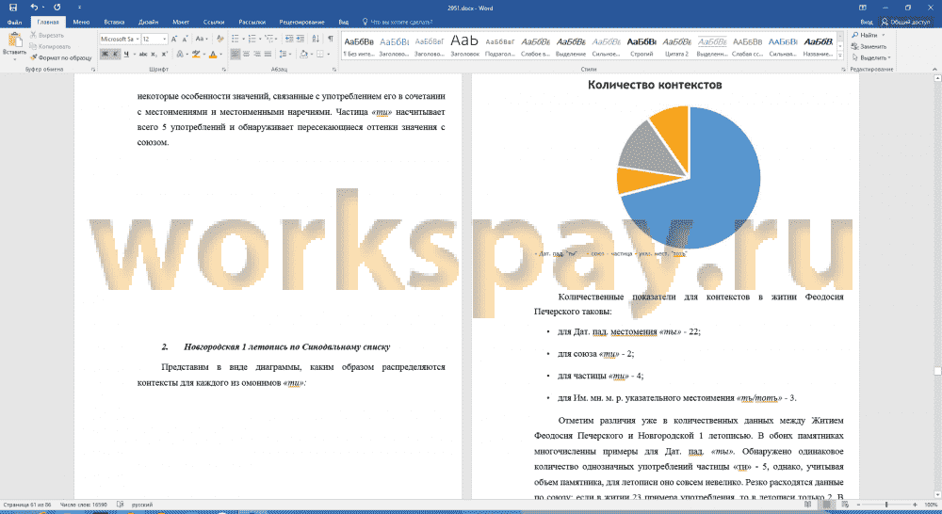This screenshot has height=514, width=942.
Task: Open the Макет tab
Action: coord(181,23)
